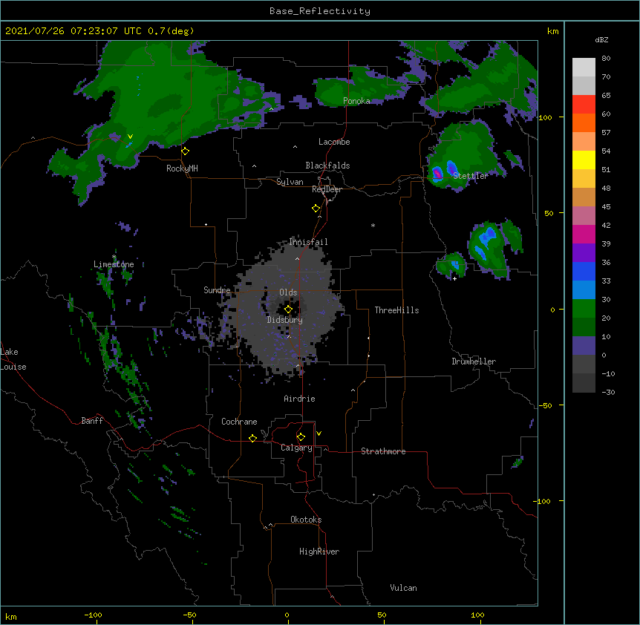640x625 pixels.
Task: Click the Drumheller city label
Action: click(x=474, y=361)
